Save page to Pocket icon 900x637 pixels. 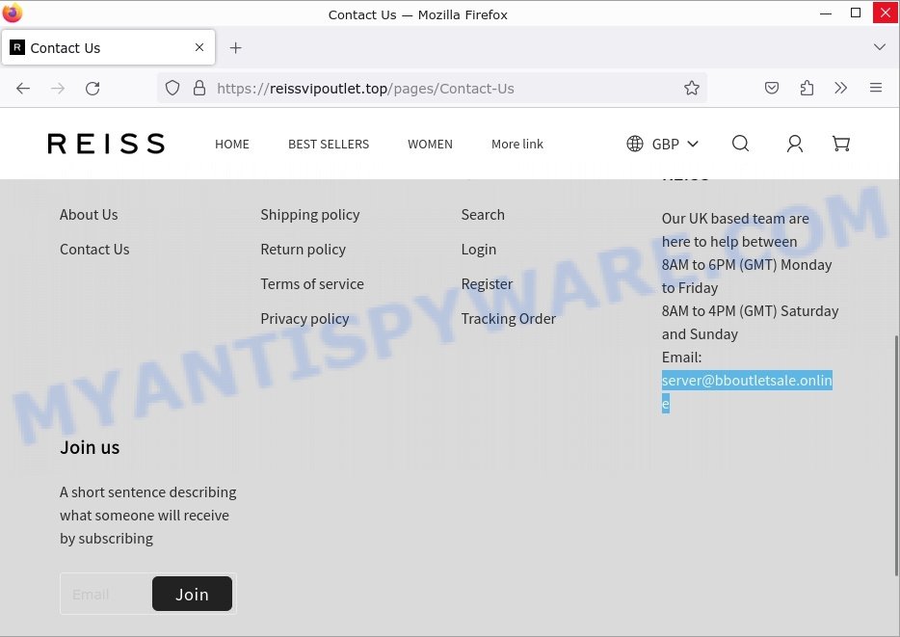(772, 88)
